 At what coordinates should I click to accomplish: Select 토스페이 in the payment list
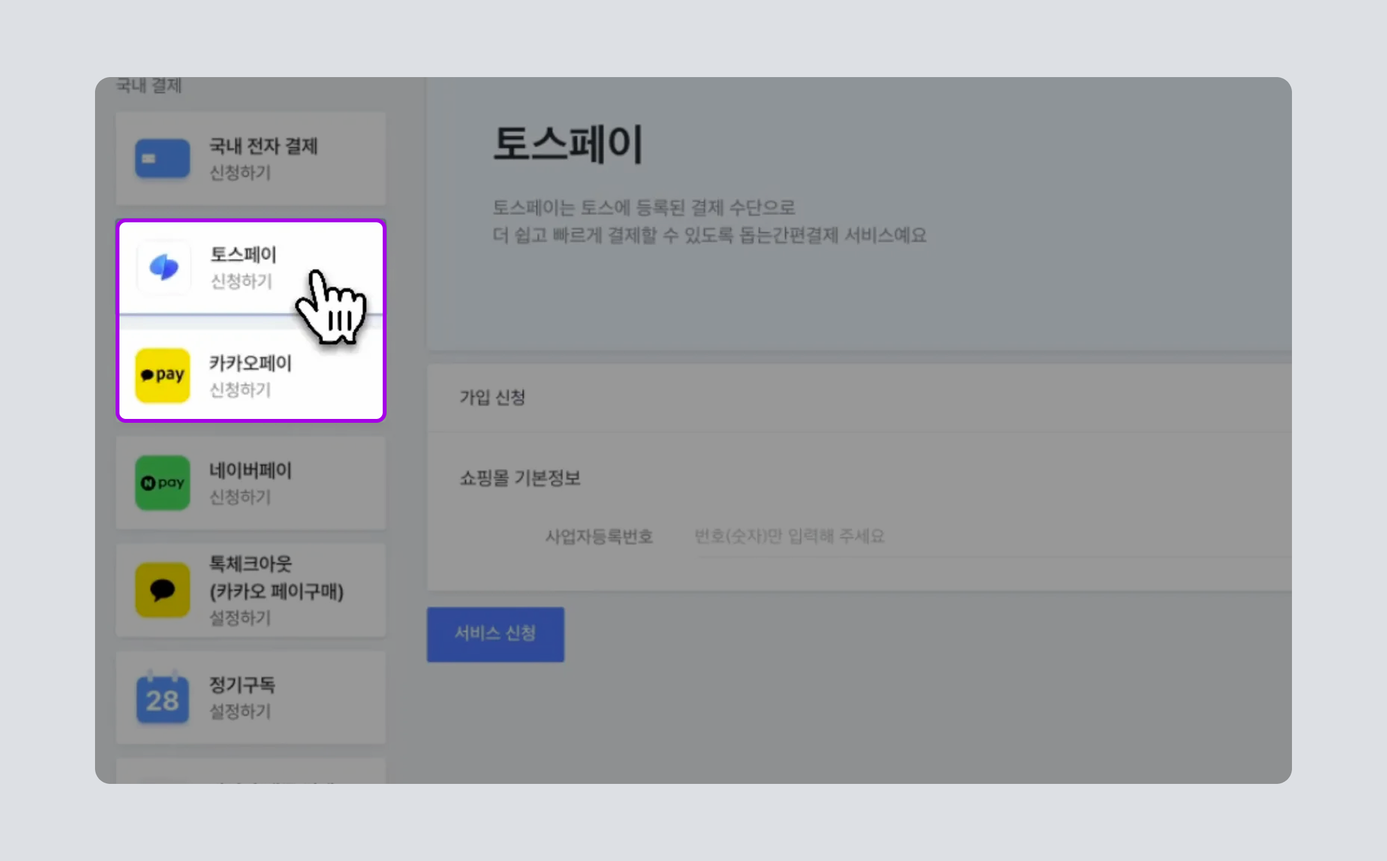point(251,267)
